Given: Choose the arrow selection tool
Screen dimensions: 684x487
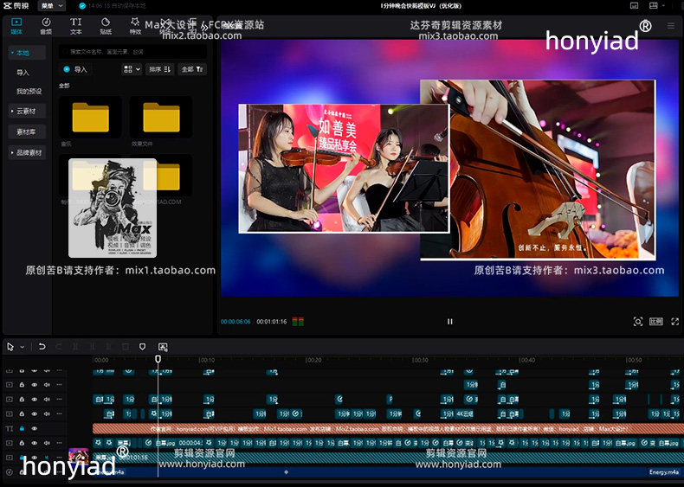Looking at the screenshot, I should [x=10, y=347].
